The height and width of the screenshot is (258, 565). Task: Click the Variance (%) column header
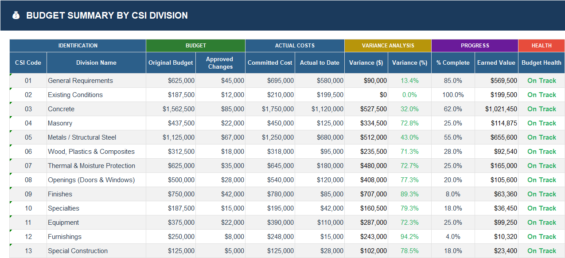[x=409, y=63]
